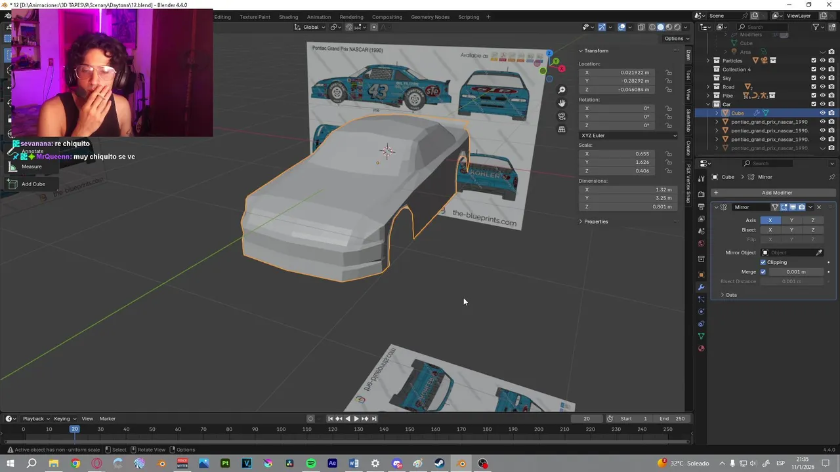840x472 pixels.
Task: Open the Particles properties tab
Action: click(x=702, y=300)
